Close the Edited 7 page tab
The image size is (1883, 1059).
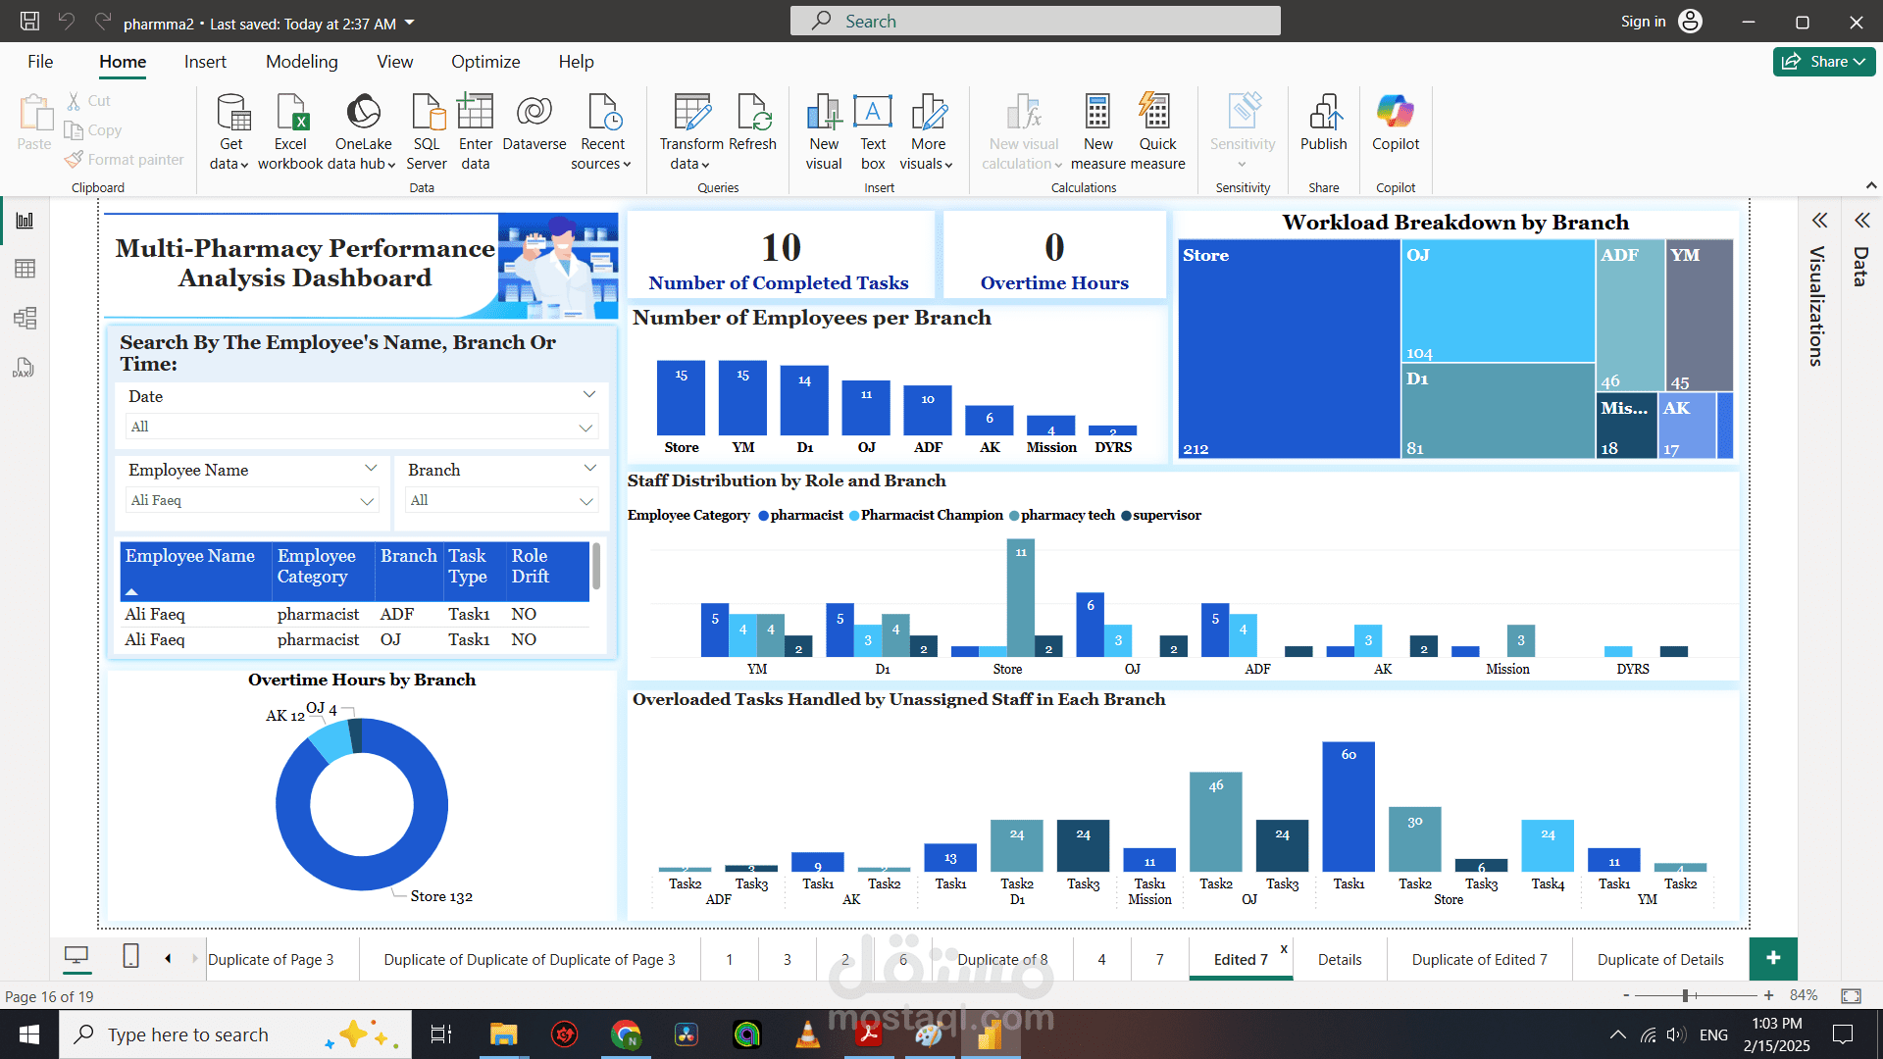click(x=1284, y=948)
